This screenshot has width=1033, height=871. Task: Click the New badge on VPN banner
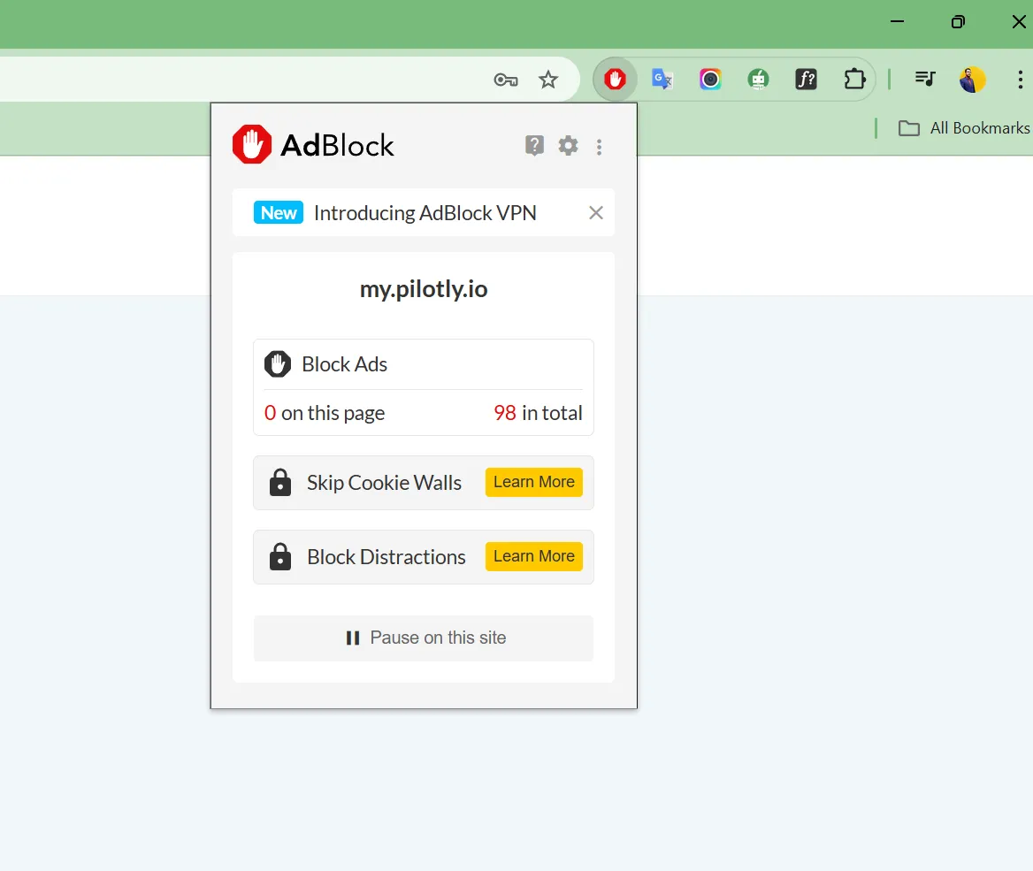click(278, 213)
